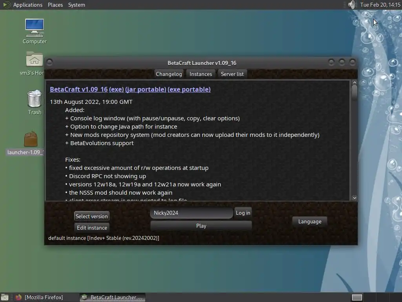The width and height of the screenshot is (402, 302).
Task: Click the clock showing Tue Feb 20, 14:15
Action: (380, 5)
